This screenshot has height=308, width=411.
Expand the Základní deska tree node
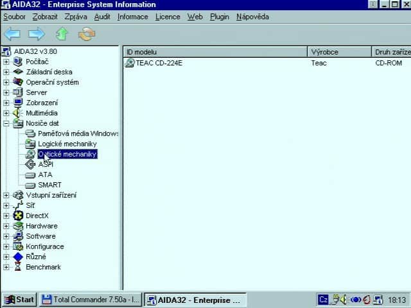[6, 72]
